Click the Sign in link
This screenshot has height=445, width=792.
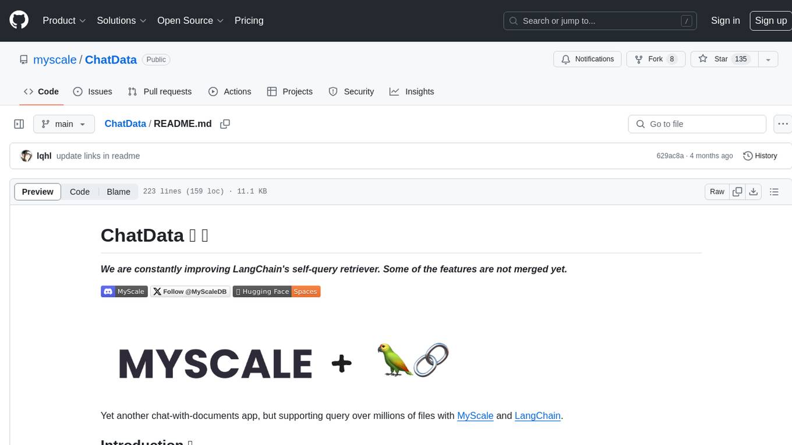click(725, 20)
